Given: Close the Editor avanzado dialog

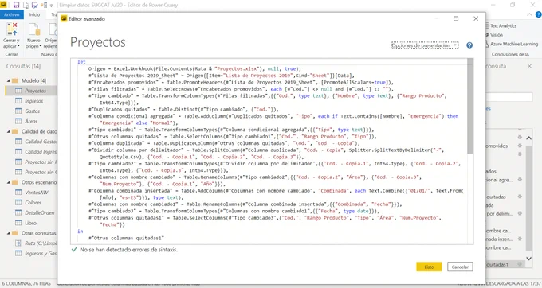Looking at the screenshot, I should pos(476,18).
